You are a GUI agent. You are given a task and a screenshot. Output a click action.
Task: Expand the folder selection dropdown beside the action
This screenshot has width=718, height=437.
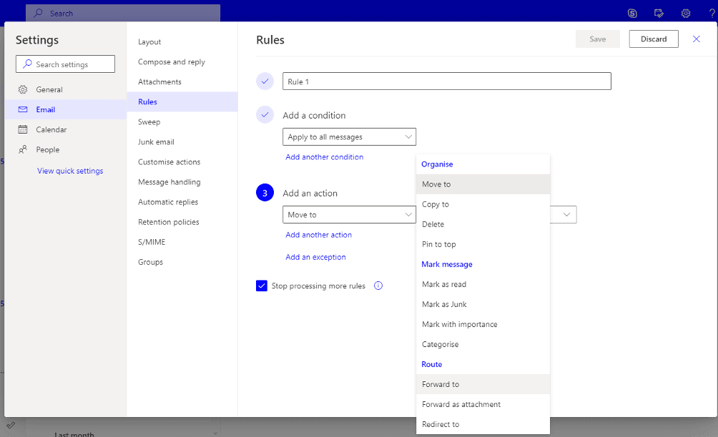tap(567, 214)
